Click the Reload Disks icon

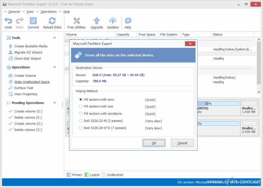click(x=52, y=21)
